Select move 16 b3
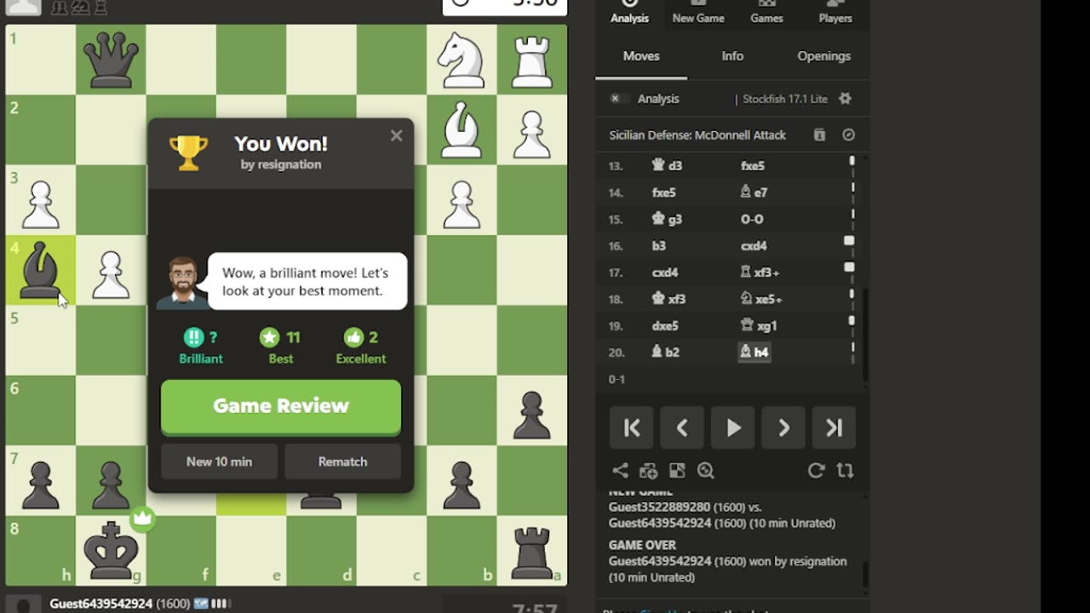1090x613 pixels. (x=659, y=246)
